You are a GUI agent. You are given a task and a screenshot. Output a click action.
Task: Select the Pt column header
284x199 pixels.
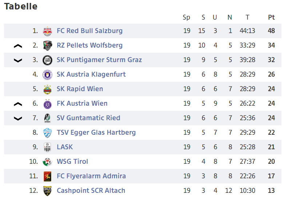point(271,17)
